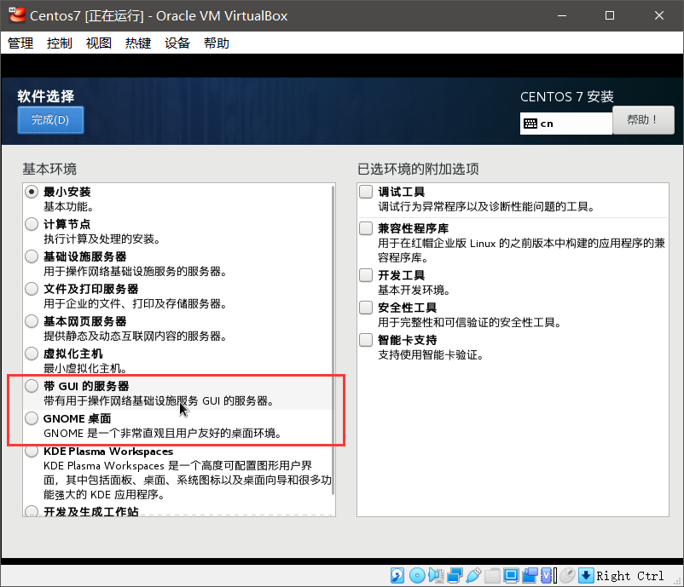Tick the 开发工具 checkbox
The width and height of the screenshot is (684, 587).
pyautogui.click(x=366, y=275)
